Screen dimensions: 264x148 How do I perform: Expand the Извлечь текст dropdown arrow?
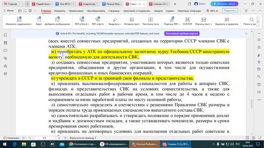(211, 24)
